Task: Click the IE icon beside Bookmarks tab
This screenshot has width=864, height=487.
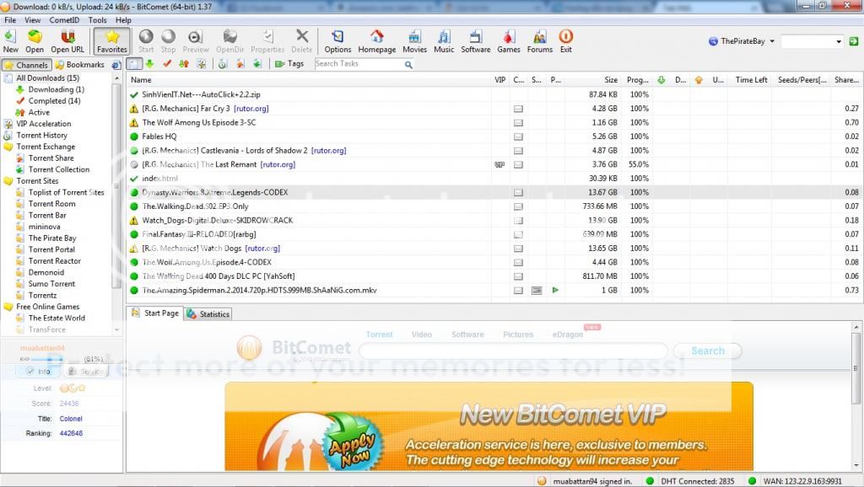Action: point(116,64)
